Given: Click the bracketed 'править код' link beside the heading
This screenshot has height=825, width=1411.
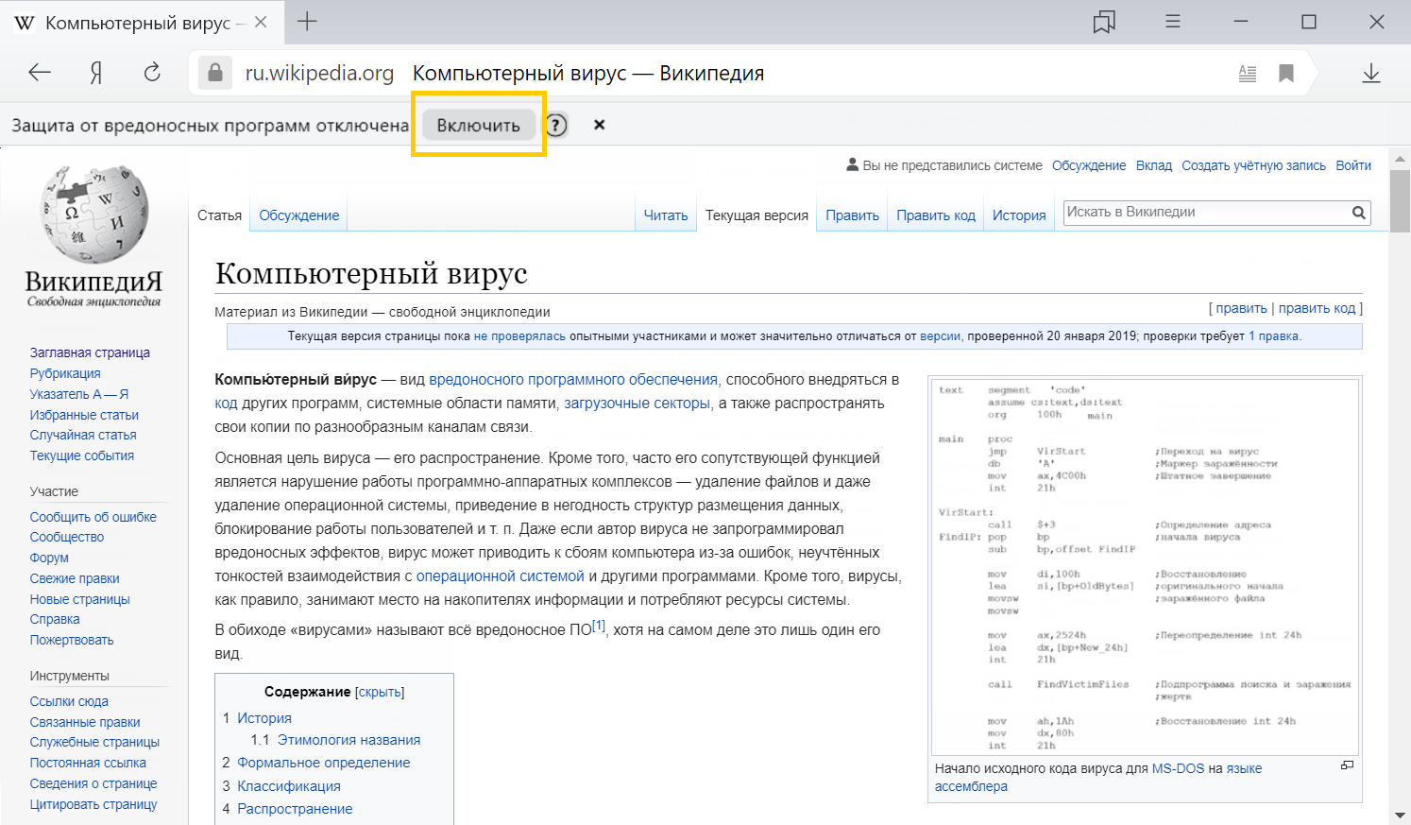Looking at the screenshot, I should tap(1317, 308).
